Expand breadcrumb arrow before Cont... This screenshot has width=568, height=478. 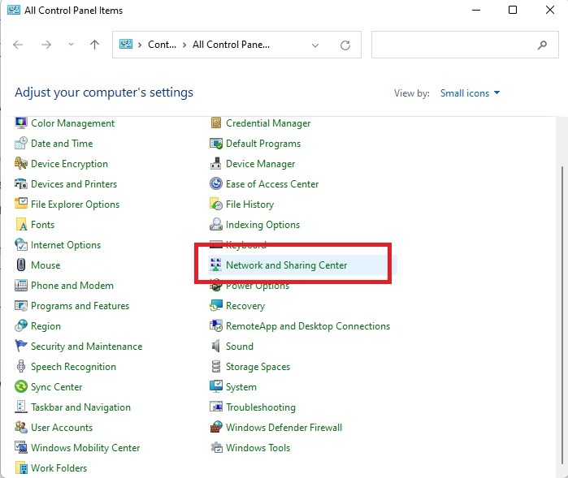click(140, 45)
